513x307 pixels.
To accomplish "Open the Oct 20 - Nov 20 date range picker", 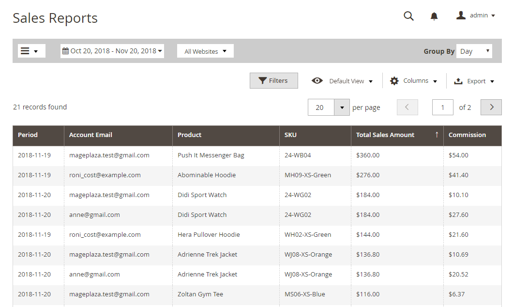I will coord(113,51).
